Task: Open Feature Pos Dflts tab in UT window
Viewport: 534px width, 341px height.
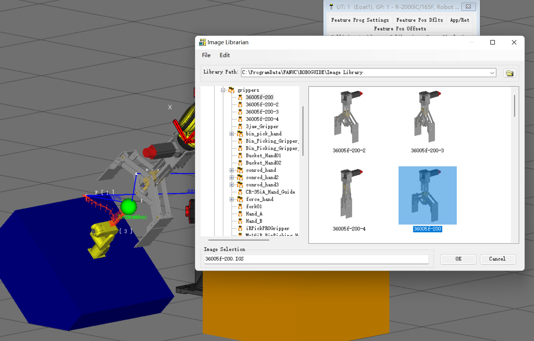Action: (x=420, y=20)
